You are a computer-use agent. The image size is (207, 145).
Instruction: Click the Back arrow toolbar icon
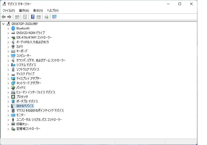[x=4, y=17]
